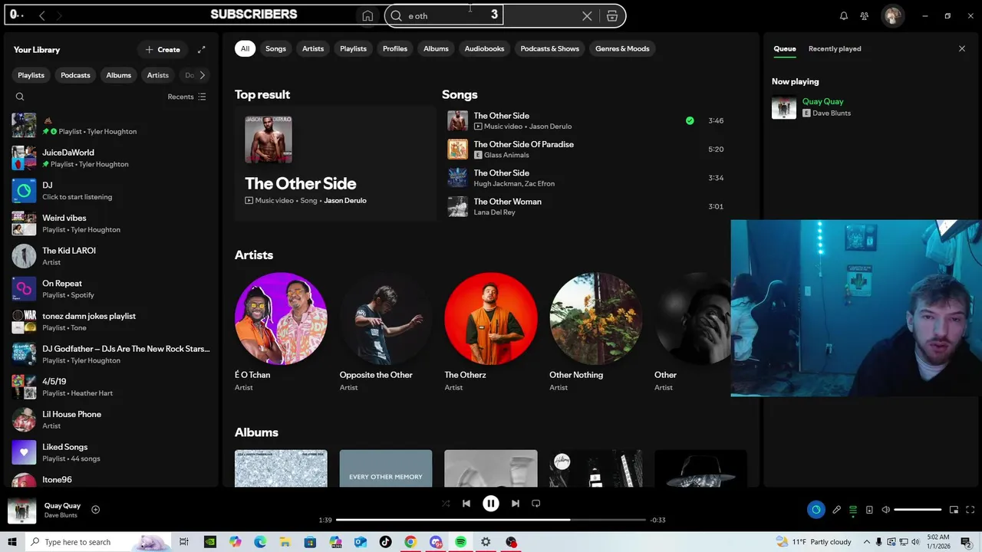982x552 pixels.
Task: Open Google Chrome from the taskbar
Action: click(x=410, y=542)
